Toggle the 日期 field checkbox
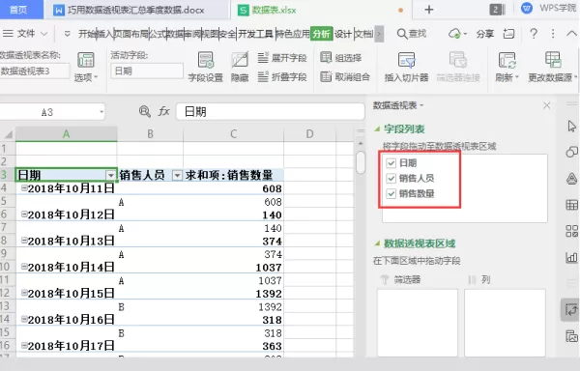 click(391, 163)
